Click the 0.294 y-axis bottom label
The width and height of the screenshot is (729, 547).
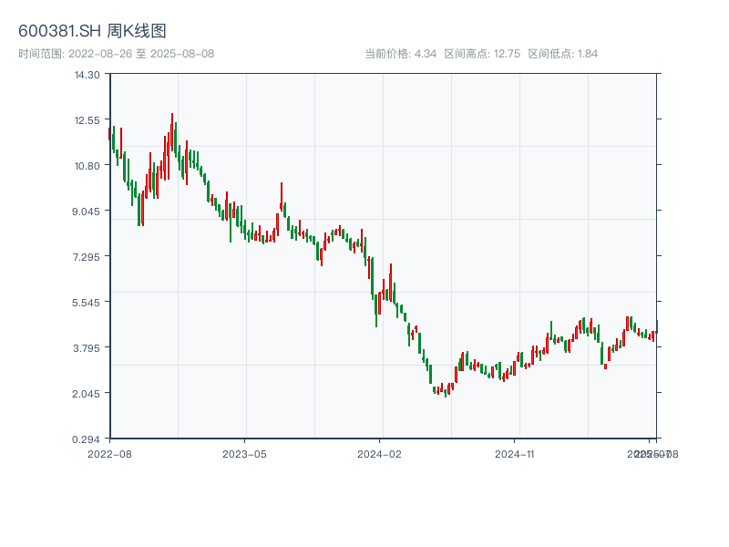click(87, 439)
